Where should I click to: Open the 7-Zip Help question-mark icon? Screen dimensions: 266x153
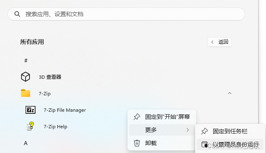(x=31, y=126)
